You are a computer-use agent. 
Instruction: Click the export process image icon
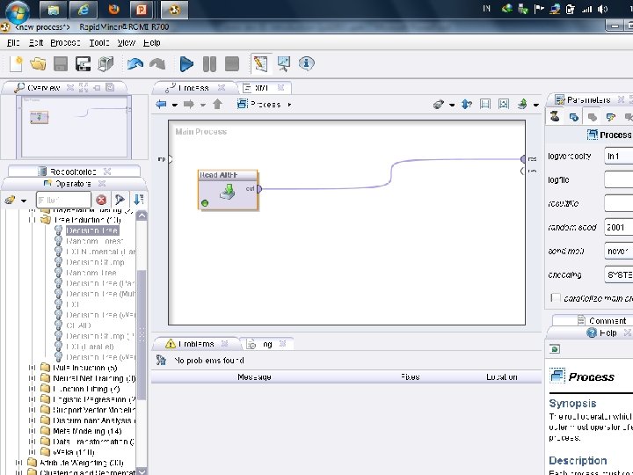tap(522, 104)
